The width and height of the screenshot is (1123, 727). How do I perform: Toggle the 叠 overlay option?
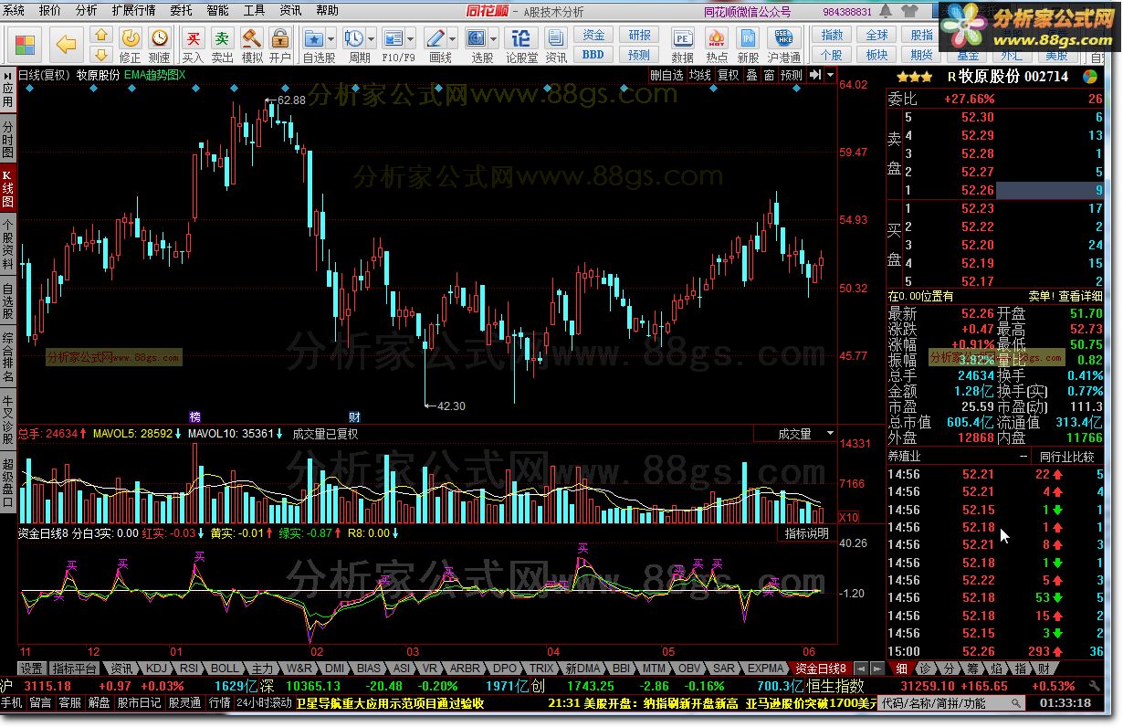coord(751,75)
